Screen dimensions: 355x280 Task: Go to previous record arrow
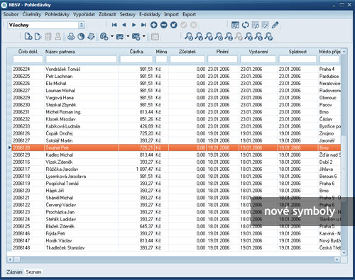tap(124, 25)
